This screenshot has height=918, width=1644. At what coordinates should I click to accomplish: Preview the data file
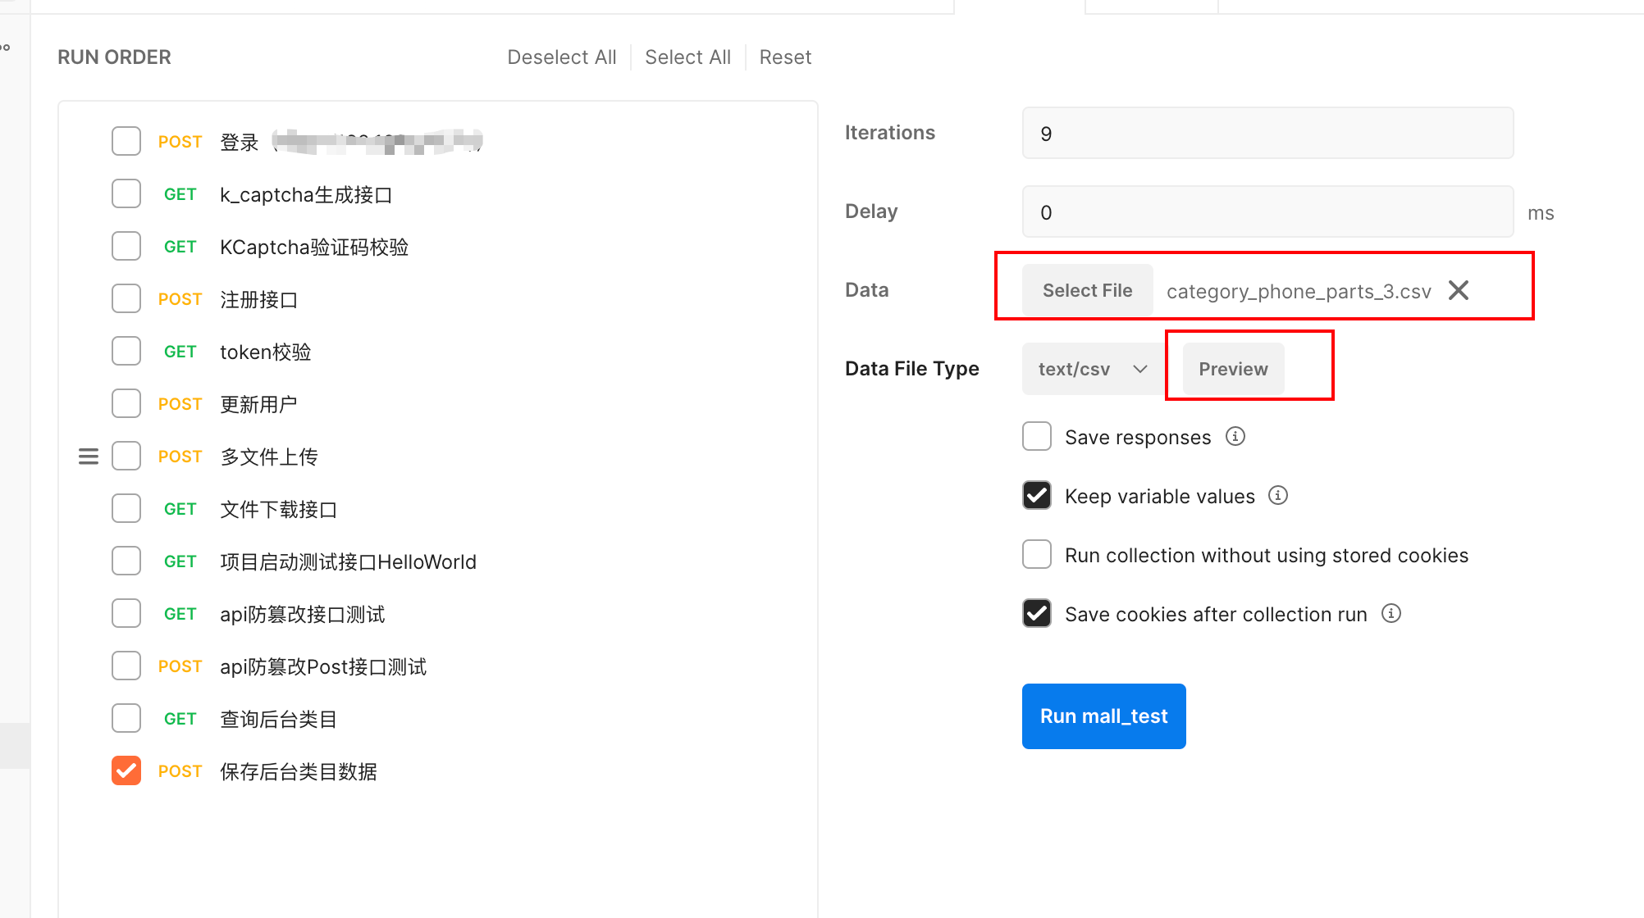(1232, 369)
